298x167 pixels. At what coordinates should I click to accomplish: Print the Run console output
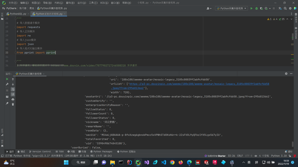click(13, 99)
